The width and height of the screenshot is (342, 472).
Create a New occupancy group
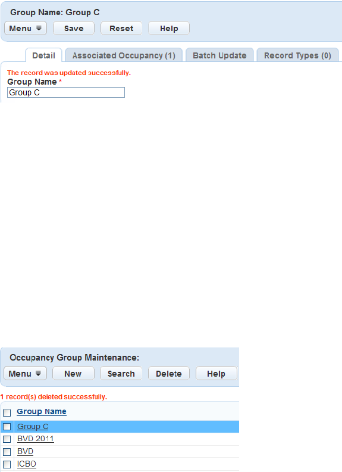pyautogui.click(x=73, y=374)
